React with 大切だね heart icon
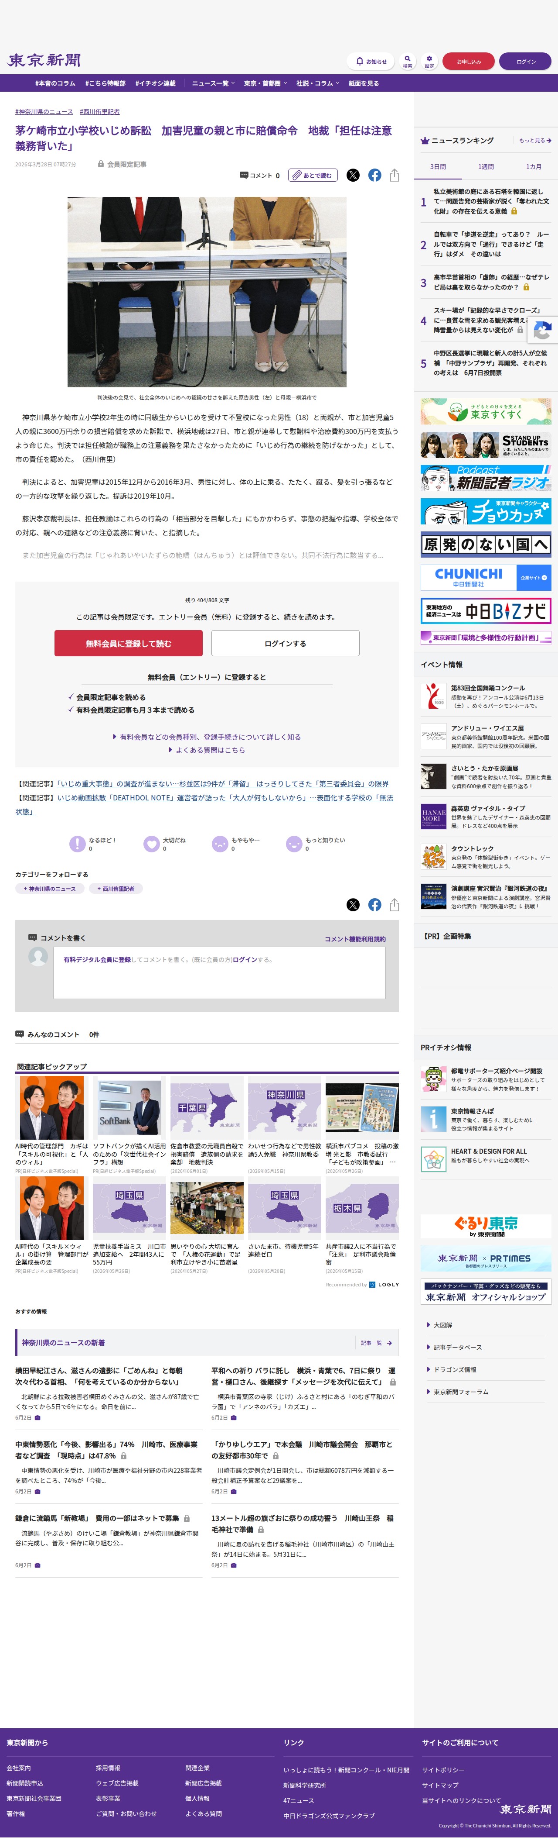558x1844 pixels. [x=151, y=844]
